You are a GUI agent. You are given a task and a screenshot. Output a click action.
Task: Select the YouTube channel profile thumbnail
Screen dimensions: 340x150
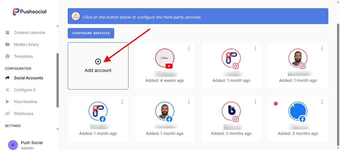(164, 58)
